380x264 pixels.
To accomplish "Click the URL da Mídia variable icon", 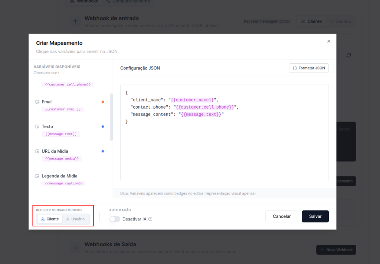I will point(37,151).
